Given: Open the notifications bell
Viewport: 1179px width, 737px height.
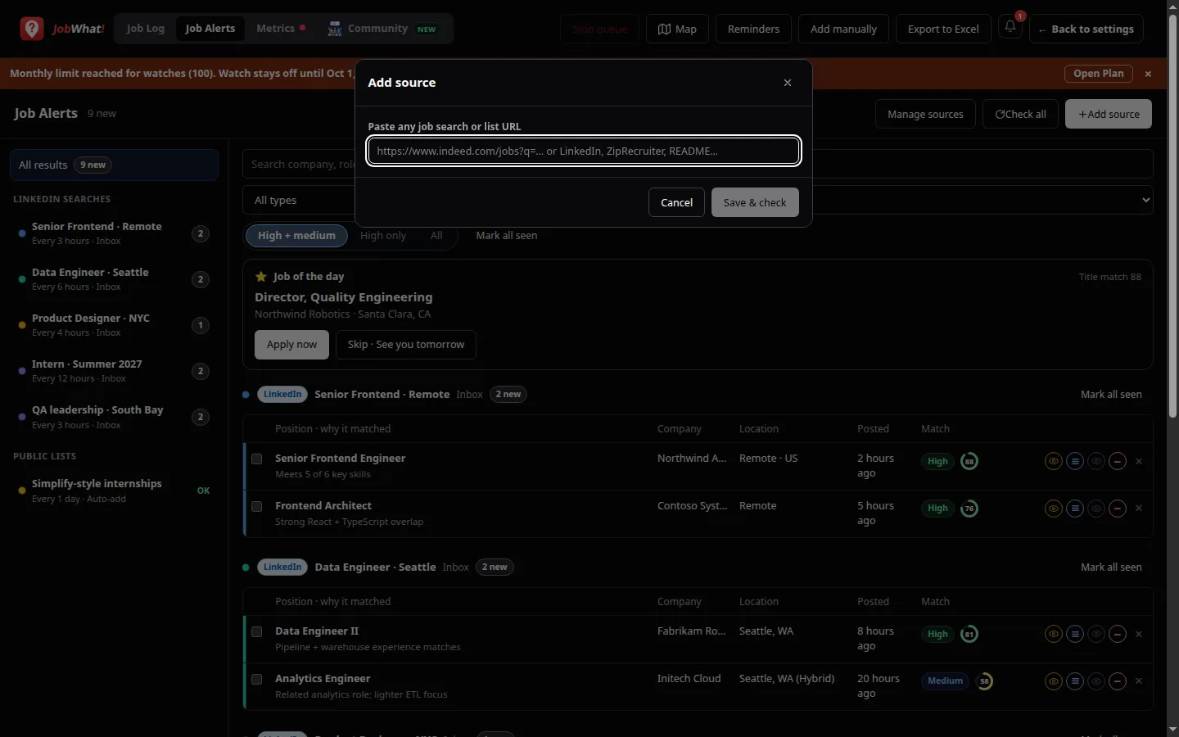Looking at the screenshot, I should [x=1010, y=28].
